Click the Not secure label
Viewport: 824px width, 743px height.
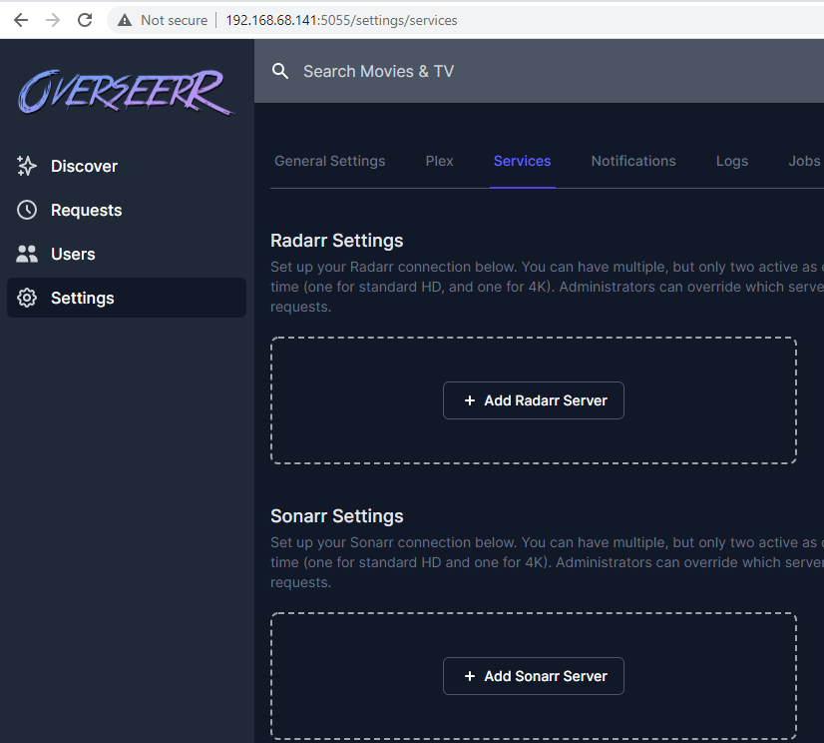click(174, 21)
